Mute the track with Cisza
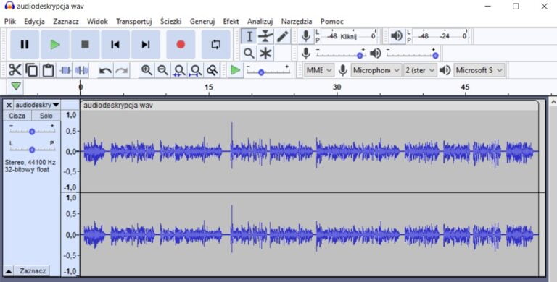 (x=17, y=116)
